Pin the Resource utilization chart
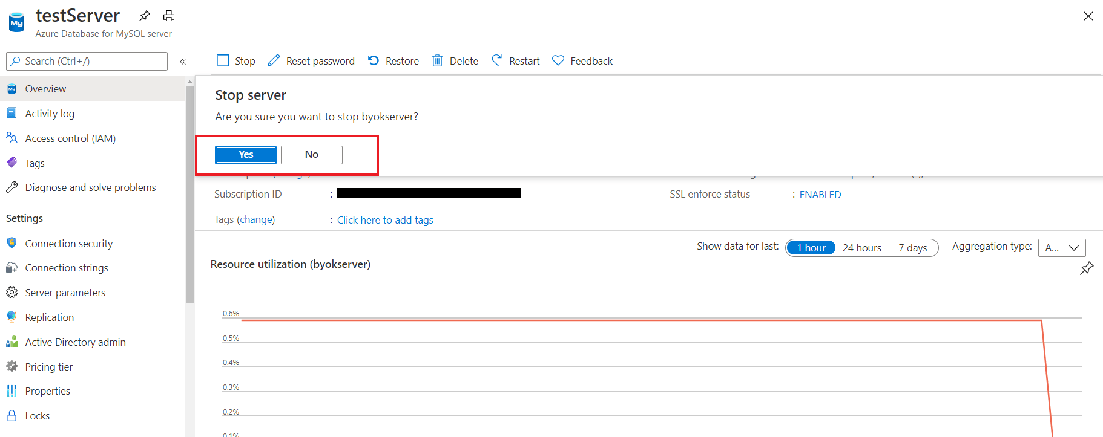The height and width of the screenshot is (437, 1103). click(1087, 268)
